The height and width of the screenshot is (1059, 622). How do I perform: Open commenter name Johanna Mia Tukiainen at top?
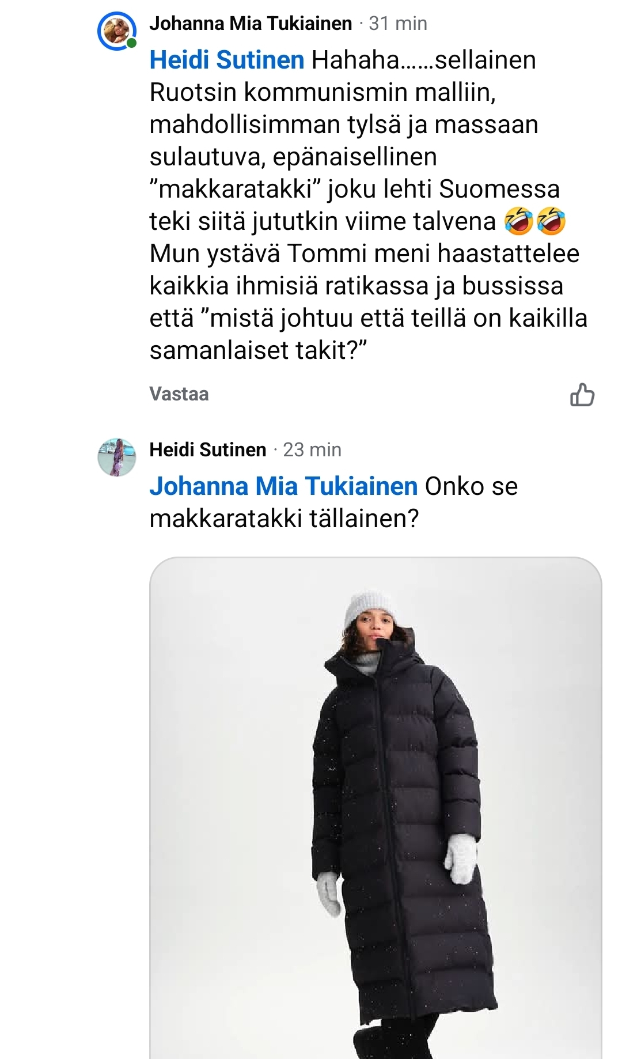251,24
